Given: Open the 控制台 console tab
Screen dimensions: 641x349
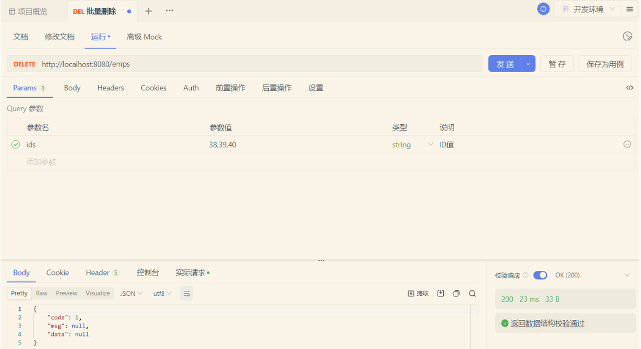Looking at the screenshot, I should [x=147, y=272].
